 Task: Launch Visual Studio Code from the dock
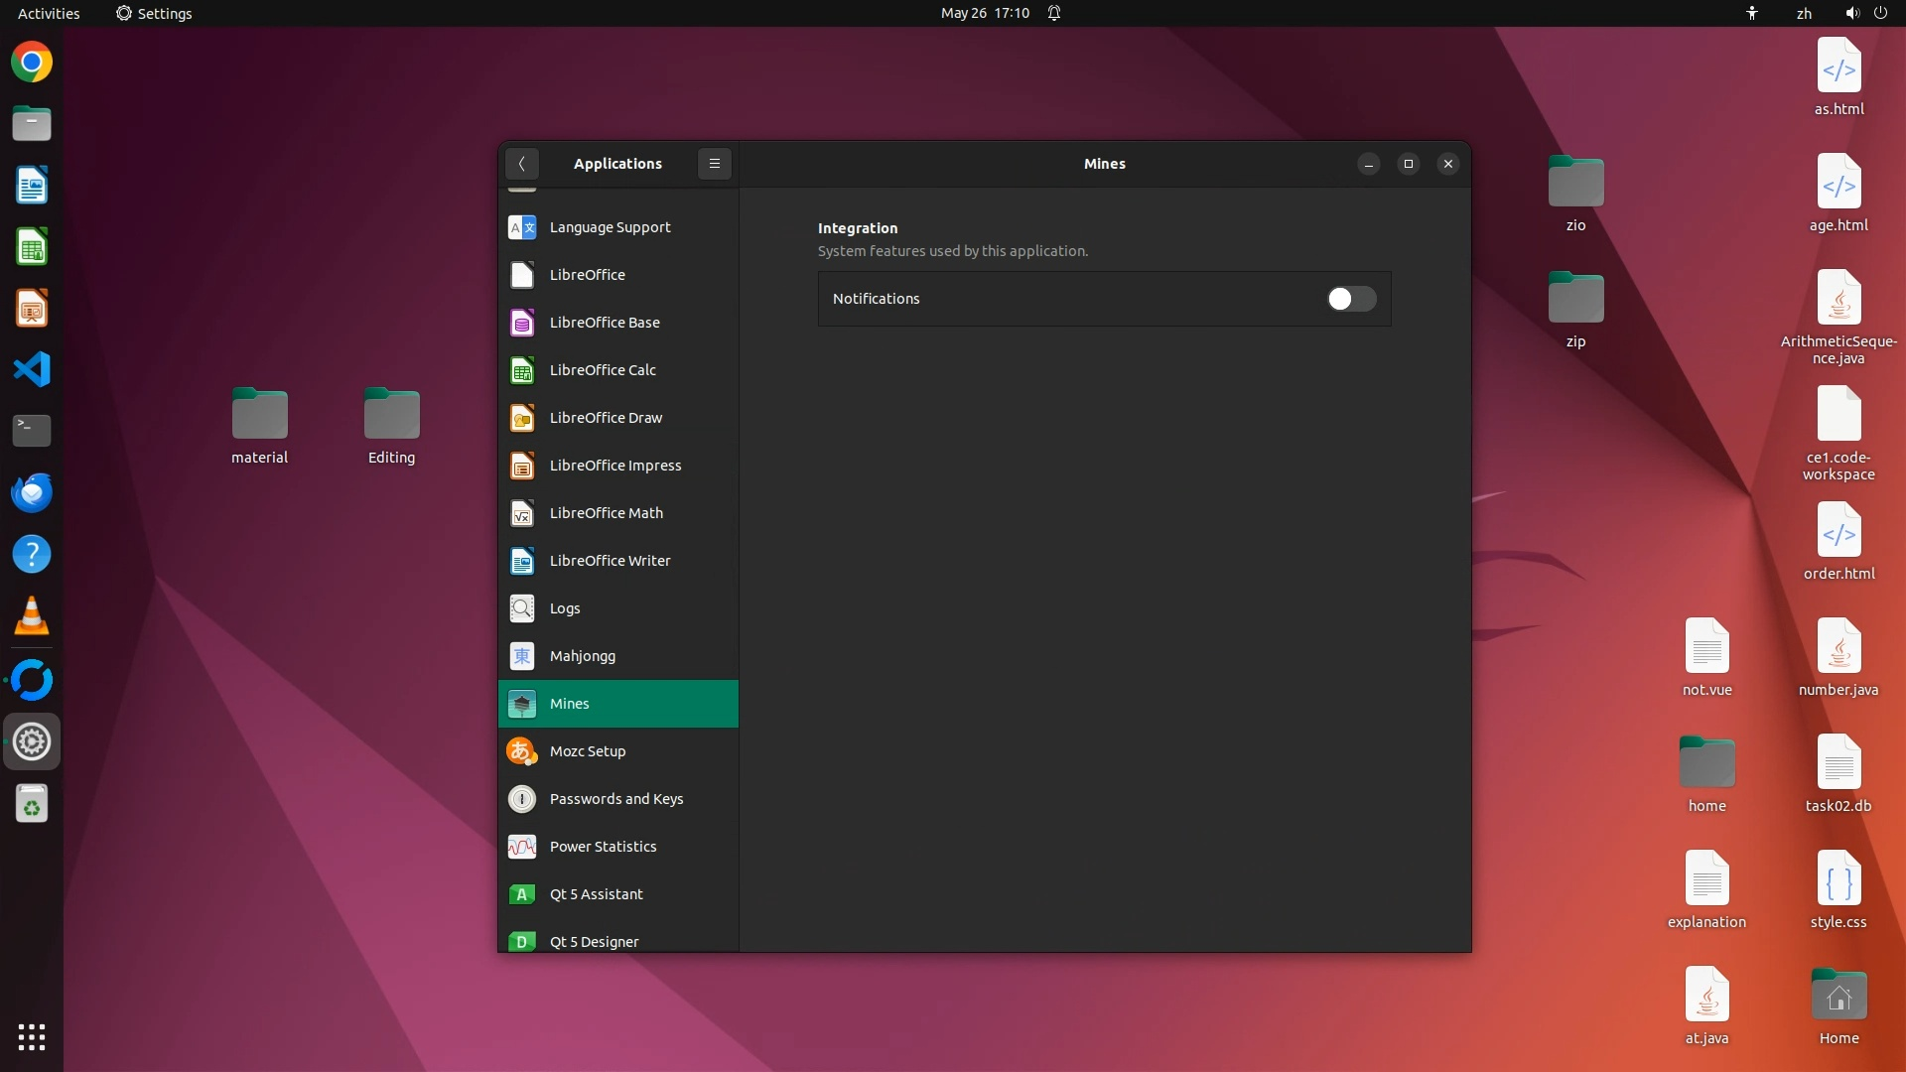(x=32, y=369)
